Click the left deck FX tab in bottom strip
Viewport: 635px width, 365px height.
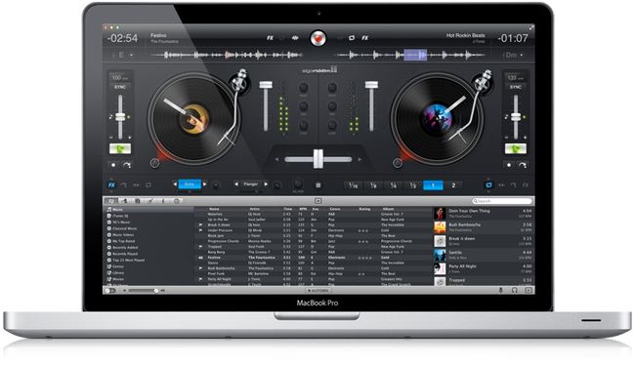click(111, 184)
